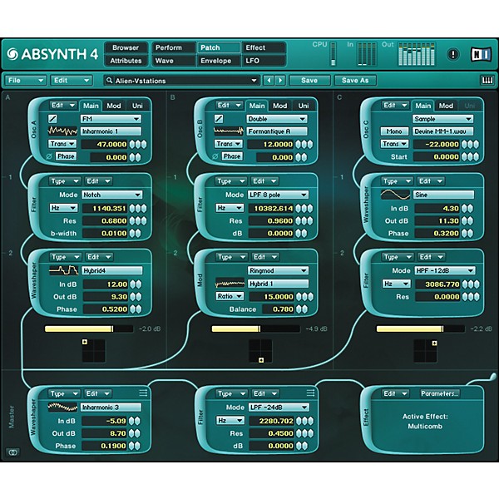Toggle Osc A Phase button
Viewport: 499px width, 499px height.
click(66, 156)
